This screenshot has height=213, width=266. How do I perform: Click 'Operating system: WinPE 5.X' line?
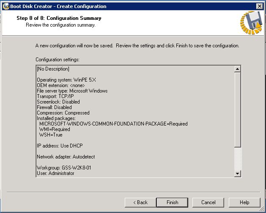66,80
